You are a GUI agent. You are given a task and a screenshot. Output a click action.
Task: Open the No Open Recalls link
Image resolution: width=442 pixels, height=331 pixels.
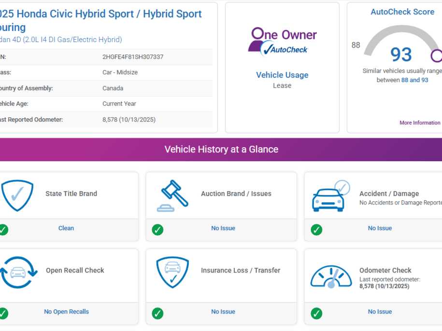coord(66,312)
